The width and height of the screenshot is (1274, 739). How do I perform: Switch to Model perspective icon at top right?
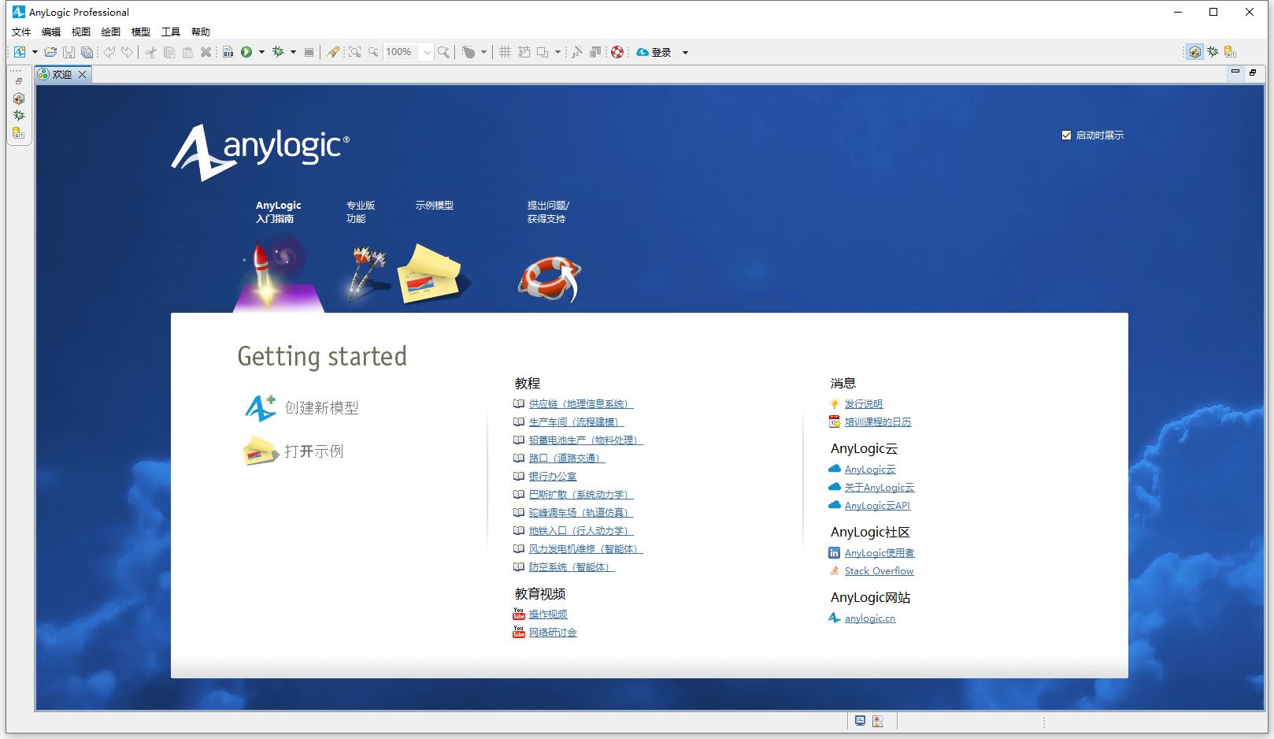(x=1195, y=52)
